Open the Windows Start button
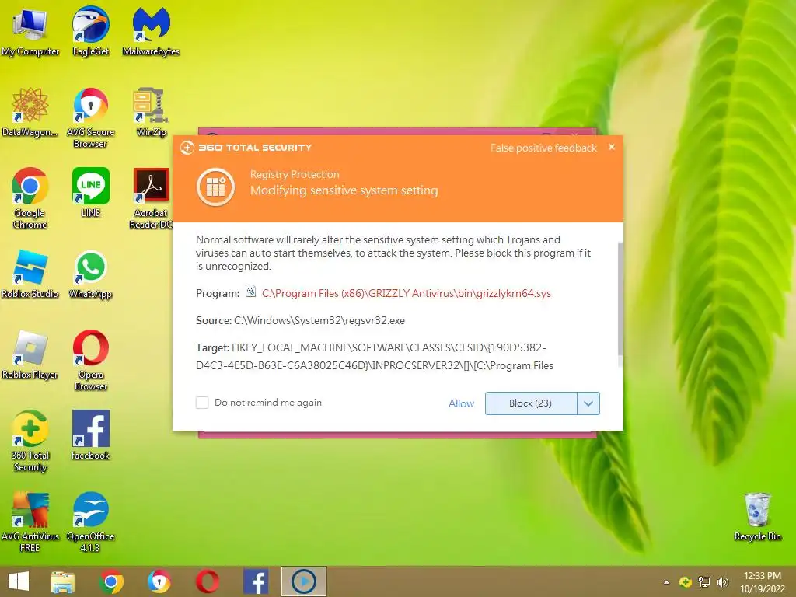 [19, 581]
